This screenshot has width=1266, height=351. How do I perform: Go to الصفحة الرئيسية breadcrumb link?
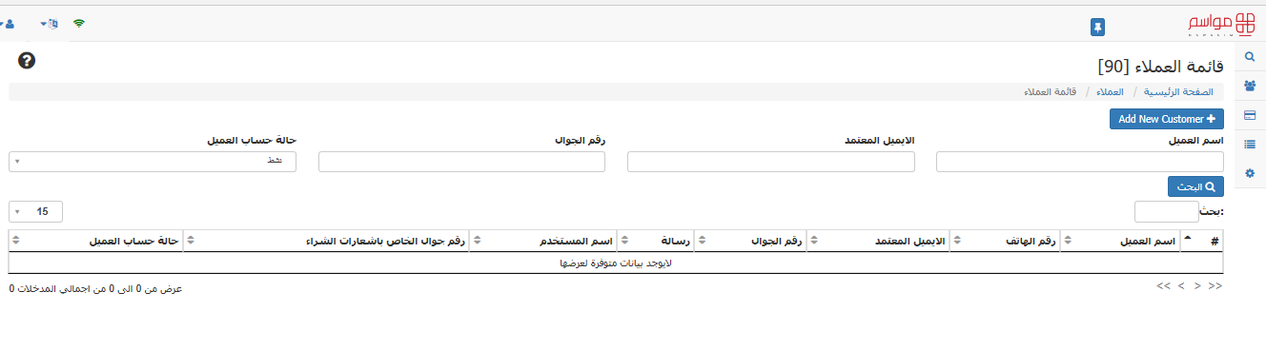tap(1178, 92)
